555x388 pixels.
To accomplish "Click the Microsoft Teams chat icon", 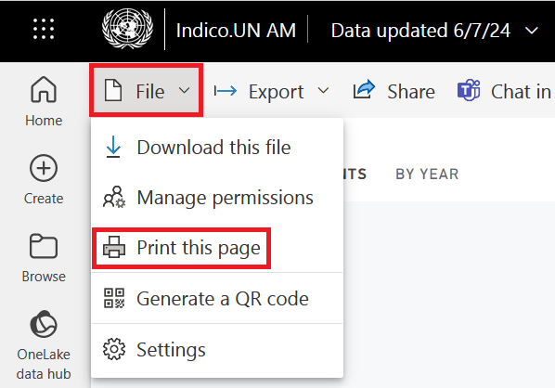I will click(469, 91).
